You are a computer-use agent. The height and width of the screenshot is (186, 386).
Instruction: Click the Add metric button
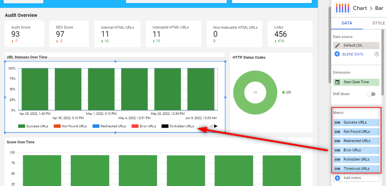tap(356, 178)
